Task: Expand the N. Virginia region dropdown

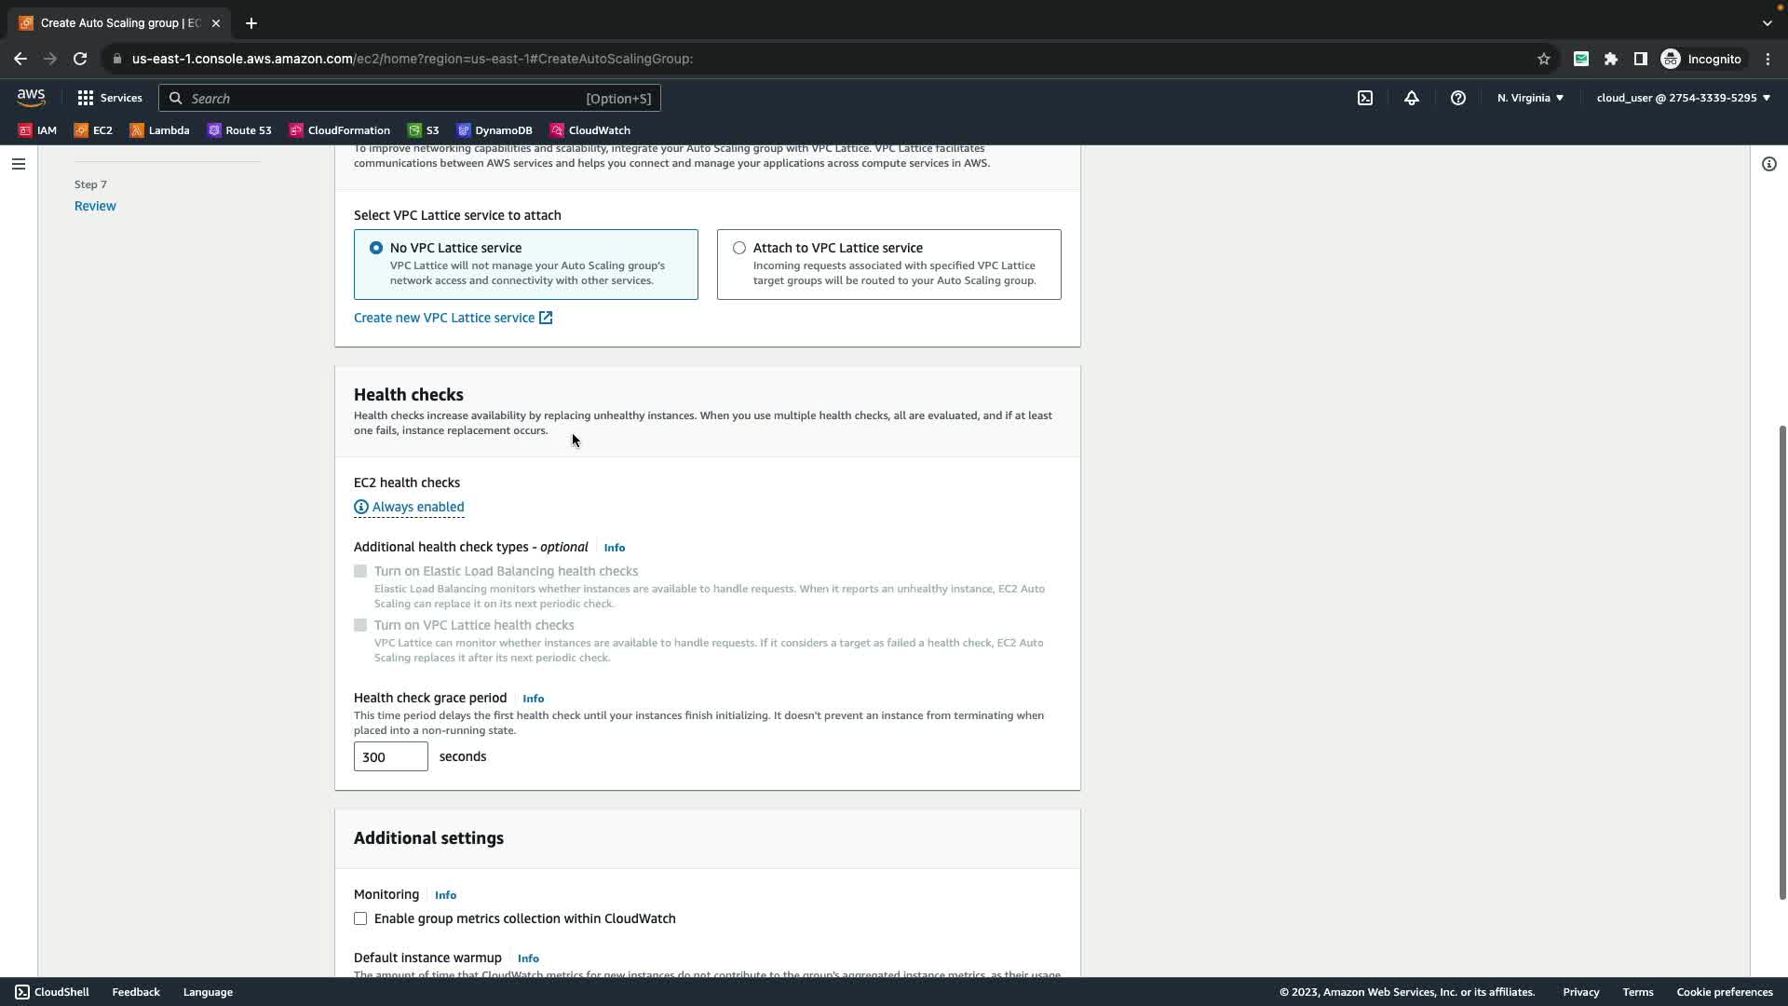Action: point(1530,98)
